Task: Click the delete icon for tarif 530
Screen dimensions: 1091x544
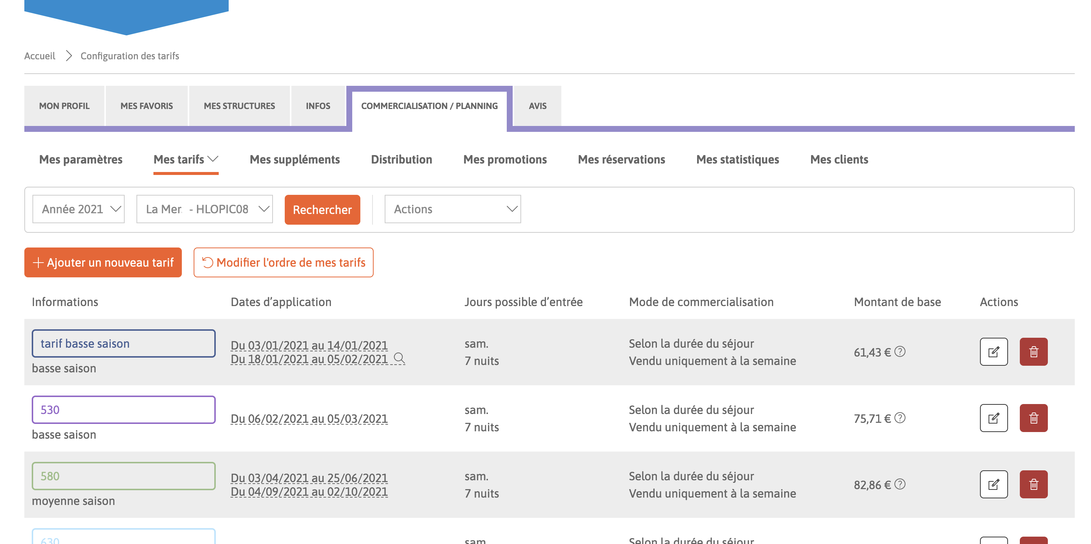Action: 1033,418
